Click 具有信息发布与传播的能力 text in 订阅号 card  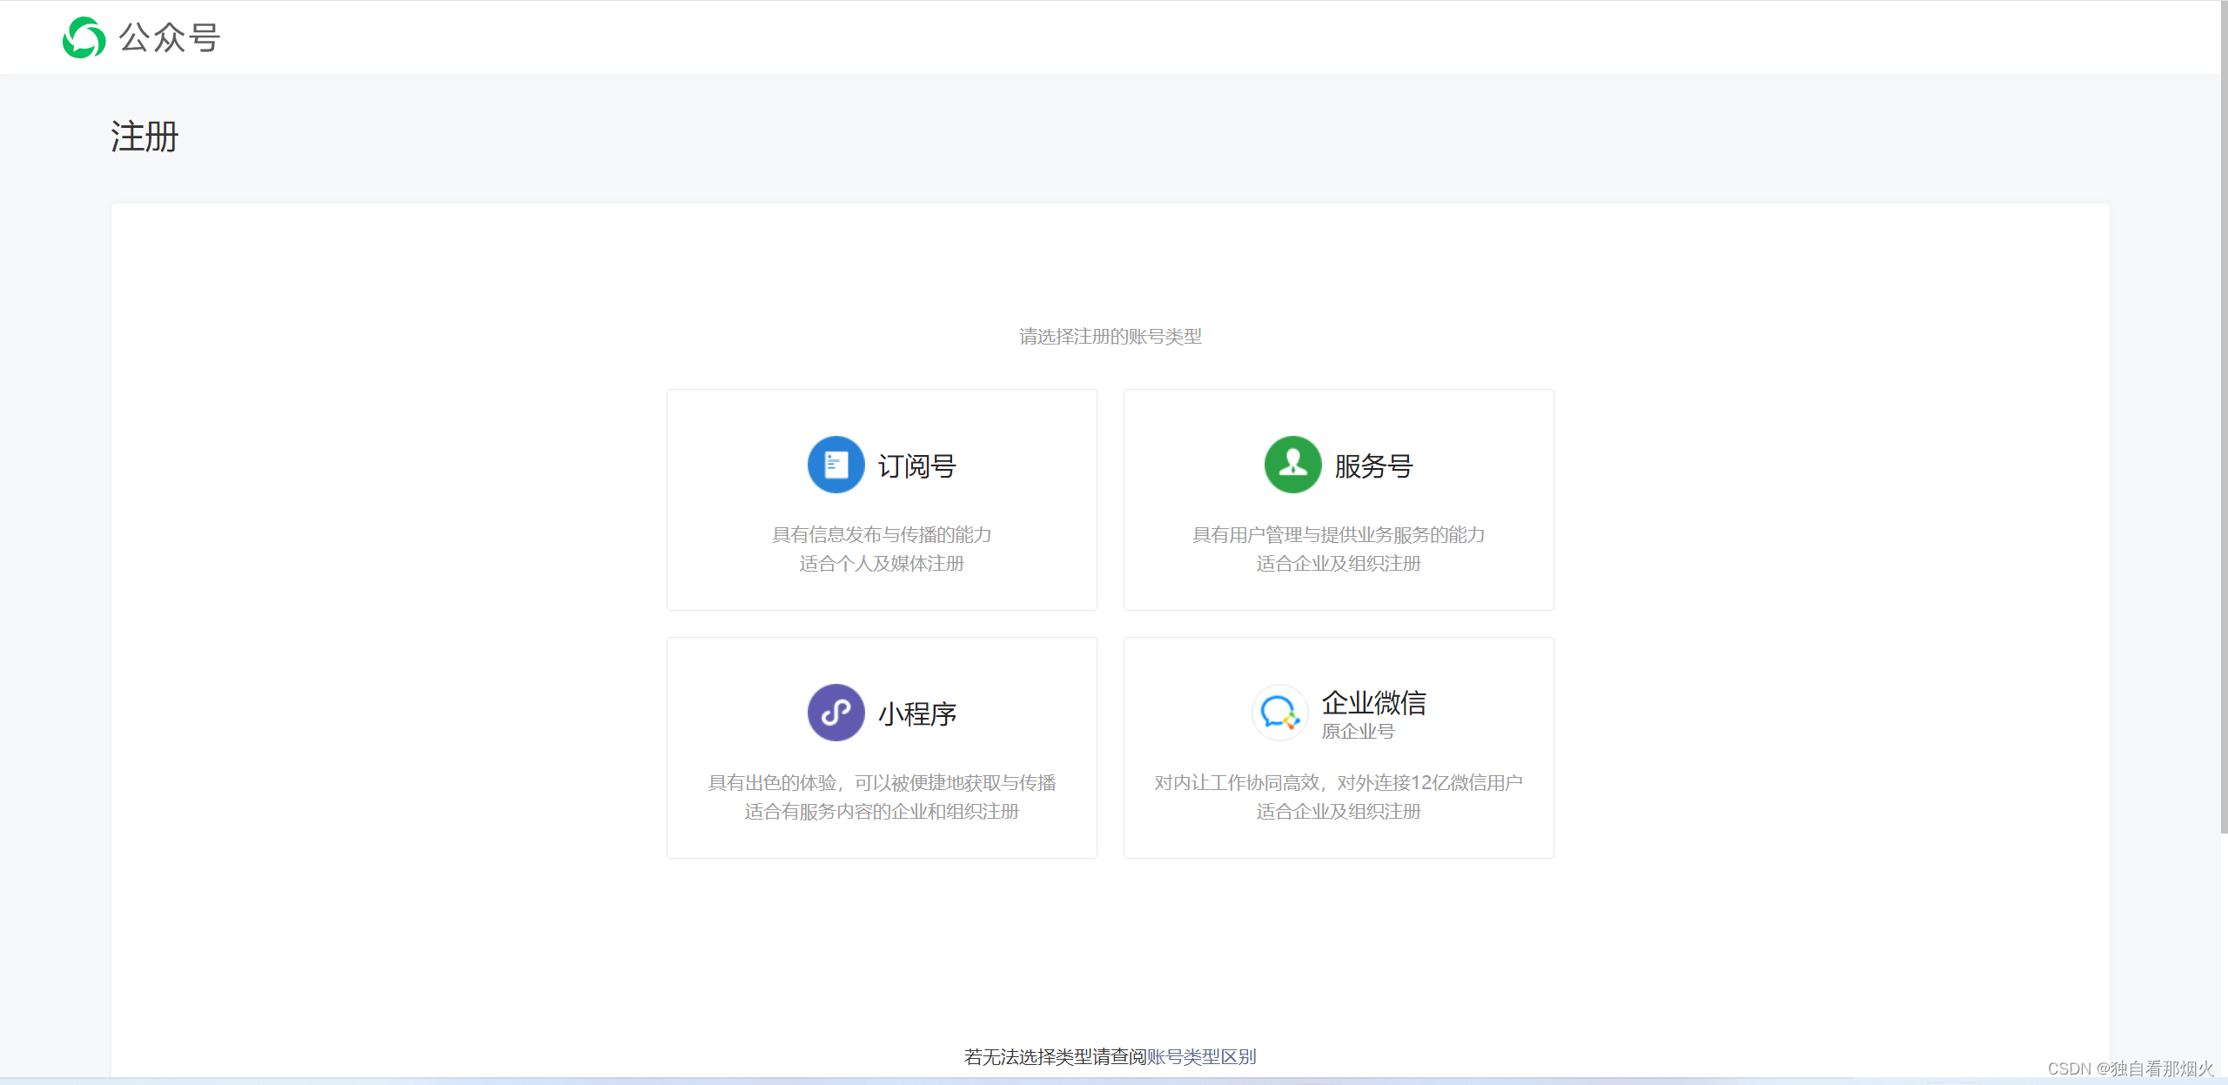point(882,535)
